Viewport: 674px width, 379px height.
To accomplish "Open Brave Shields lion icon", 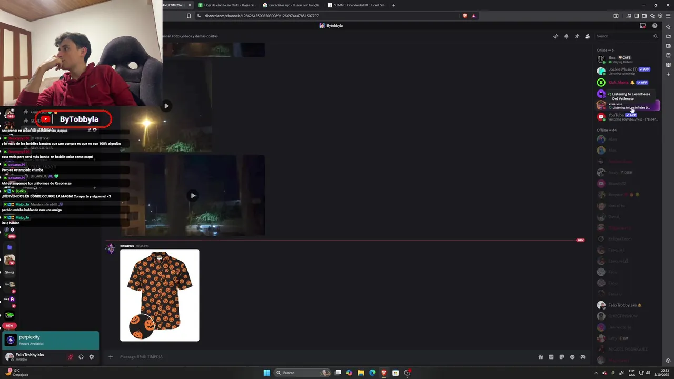I will (x=464, y=16).
